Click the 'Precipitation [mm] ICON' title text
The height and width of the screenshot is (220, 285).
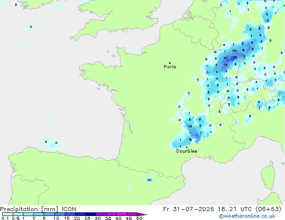point(38,209)
